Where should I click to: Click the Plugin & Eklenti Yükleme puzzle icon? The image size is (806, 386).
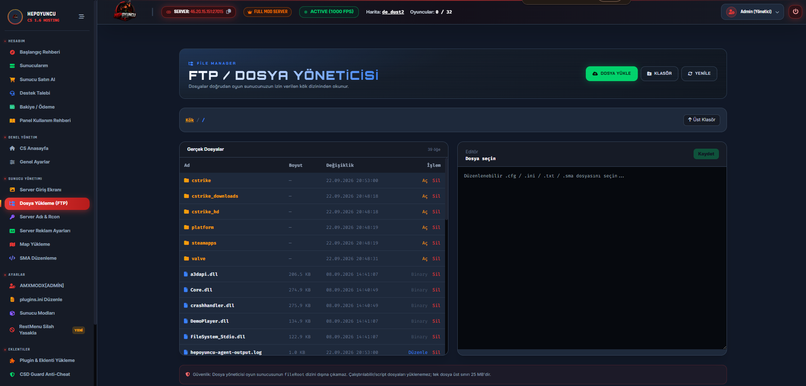(12, 361)
